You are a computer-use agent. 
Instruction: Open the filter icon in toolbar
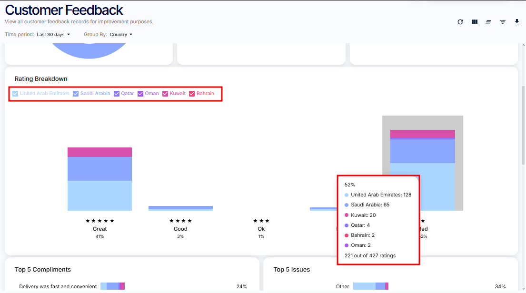[x=503, y=22]
